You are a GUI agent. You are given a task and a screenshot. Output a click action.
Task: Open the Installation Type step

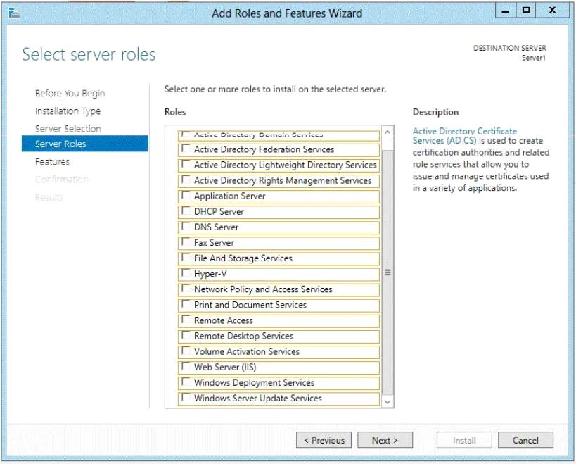pos(68,111)
